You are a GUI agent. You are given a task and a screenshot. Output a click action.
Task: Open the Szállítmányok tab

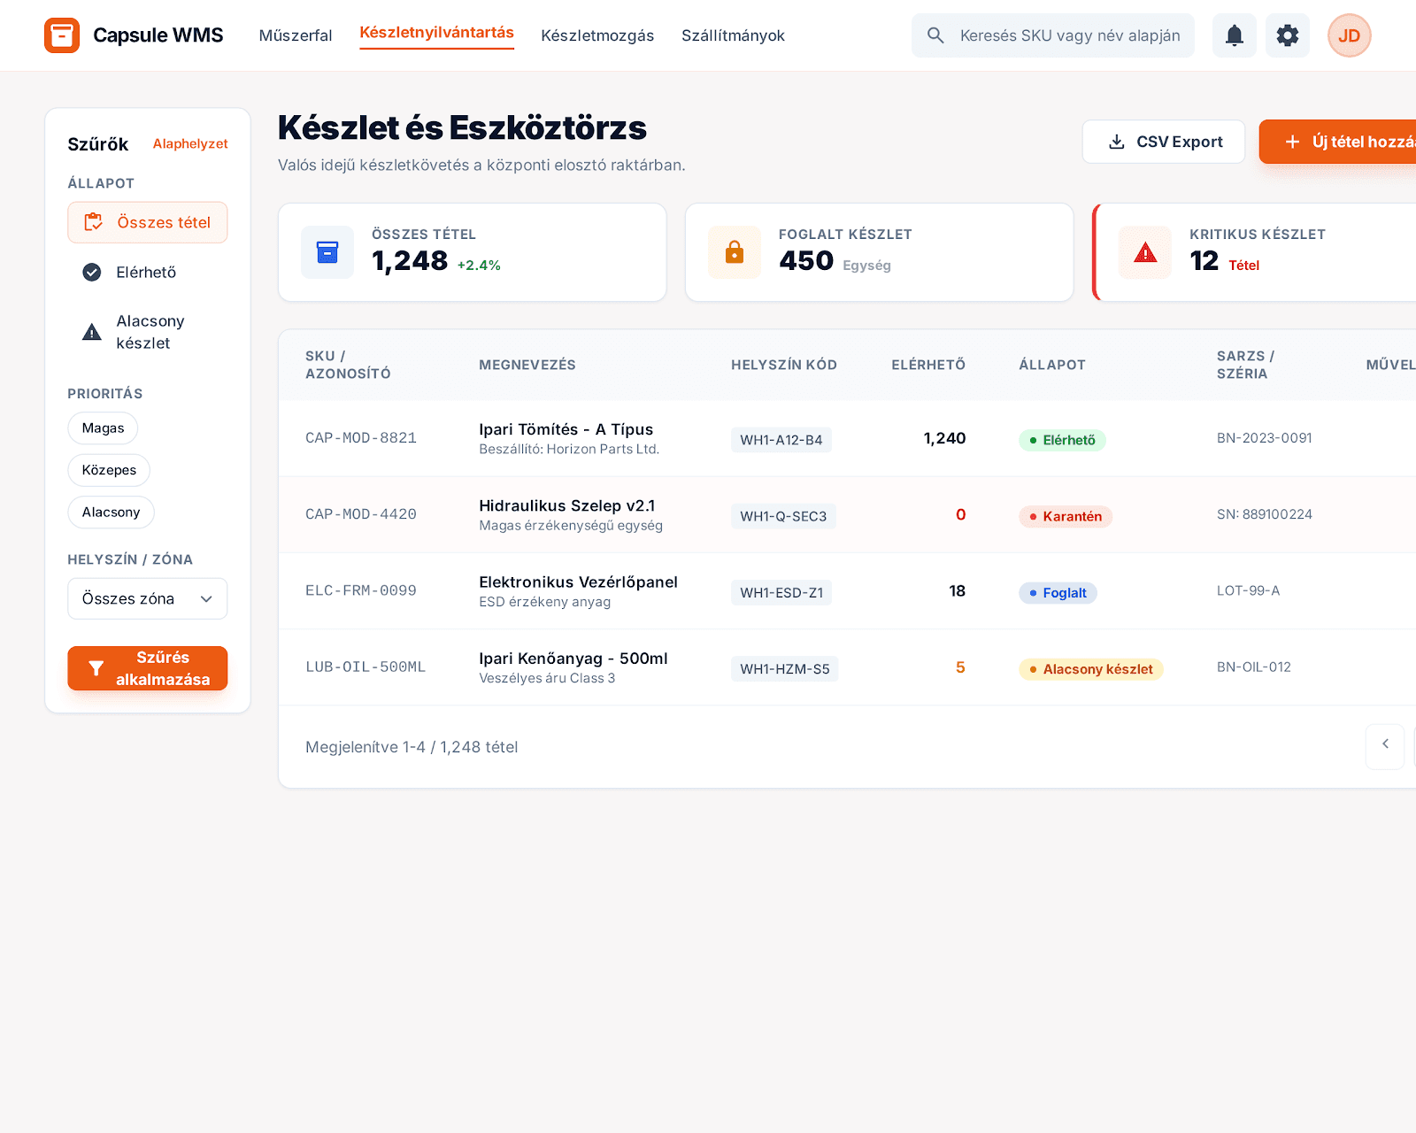click(x=733, y=35)
